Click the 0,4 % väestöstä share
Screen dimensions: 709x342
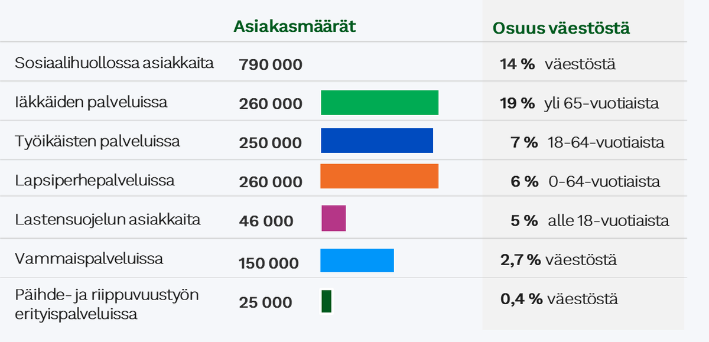[x=559, y=299]
